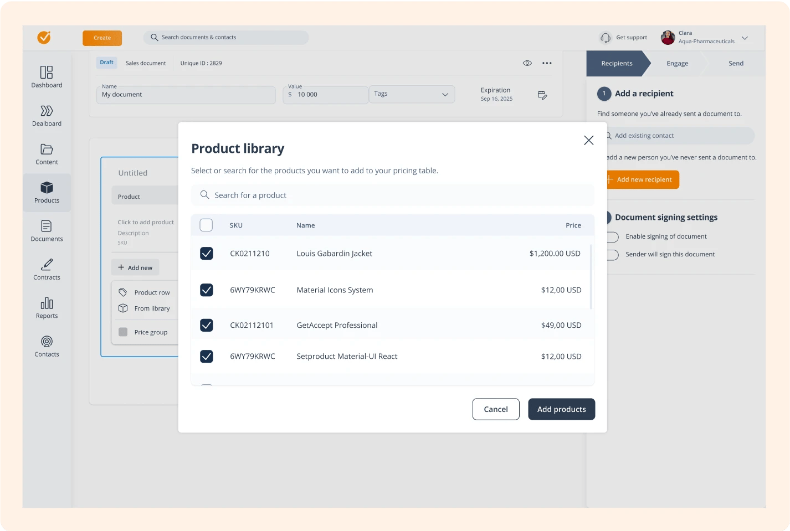Select From library menu option
790x531 pixels.
tap(145, 308)
